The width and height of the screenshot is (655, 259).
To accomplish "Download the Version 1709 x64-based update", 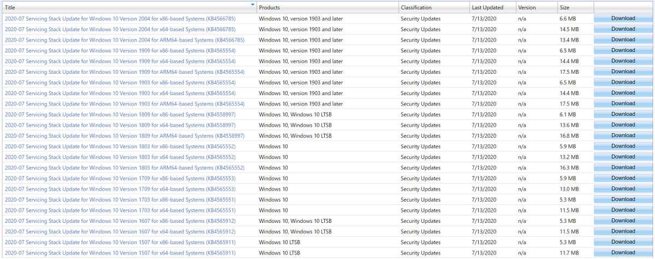I will 623,189.
